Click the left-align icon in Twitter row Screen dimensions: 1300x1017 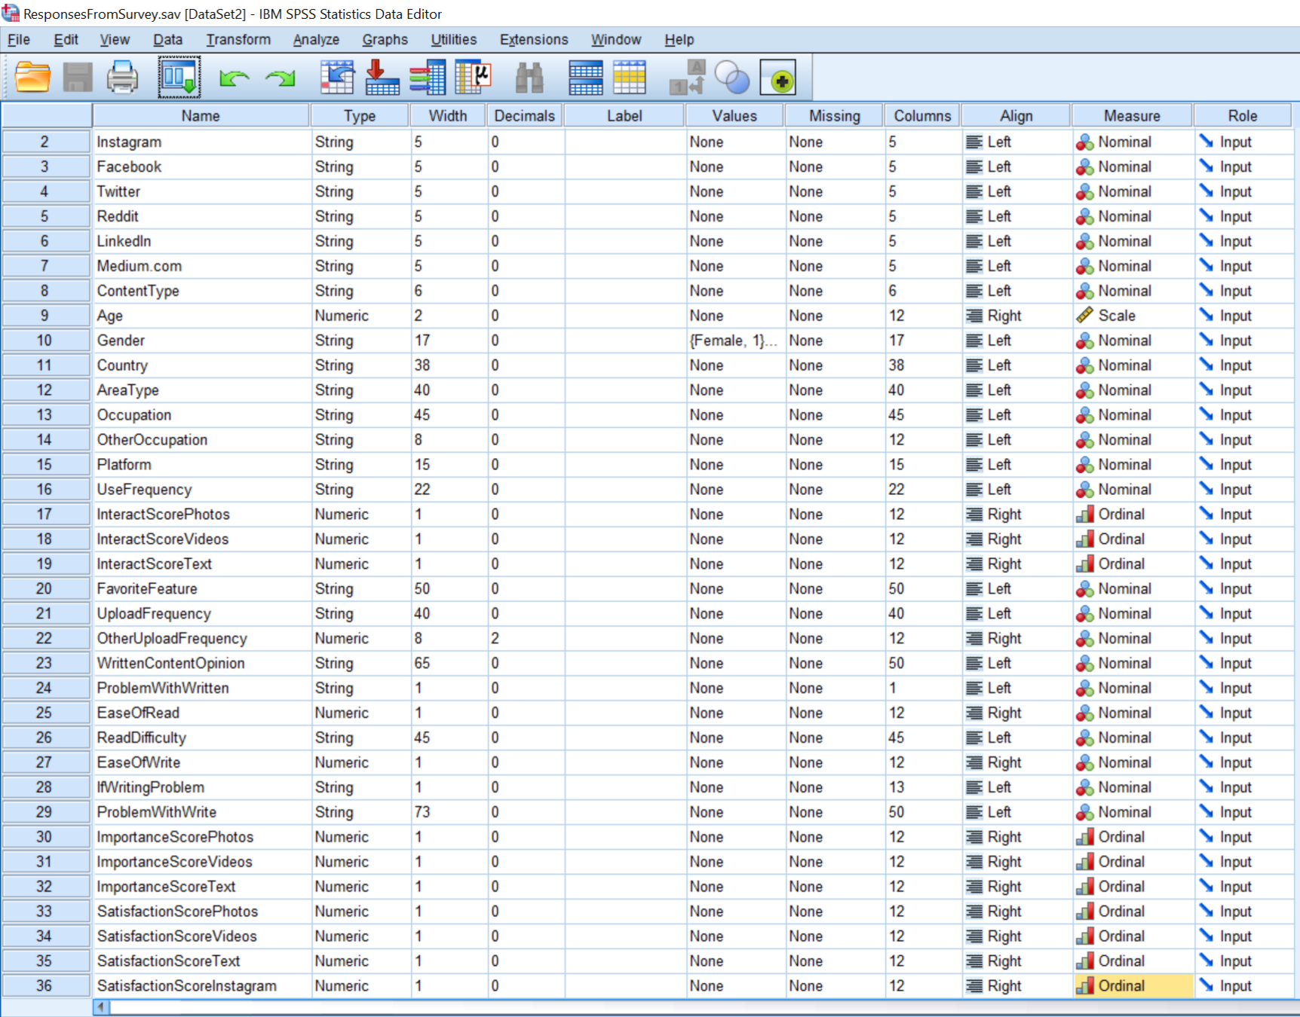point(974,191)
